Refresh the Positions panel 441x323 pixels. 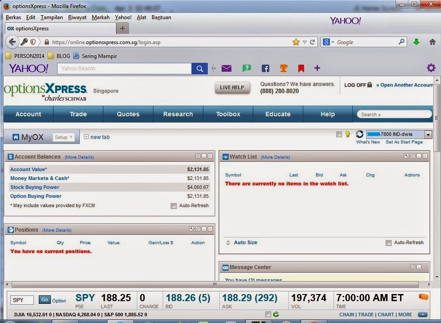(x=198, y=229)
